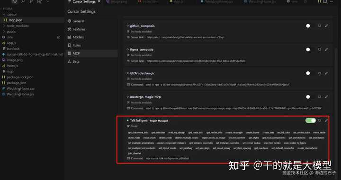Open the Models settings section
The height and width of the screenshot is (180, 341).
pyautogui.click(x=91, y=37)
